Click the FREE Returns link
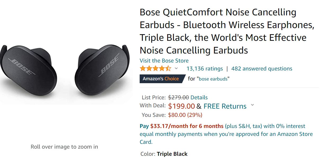Viewport: 324px width, 160px height. pyautogui.click(x=225, y=106)
